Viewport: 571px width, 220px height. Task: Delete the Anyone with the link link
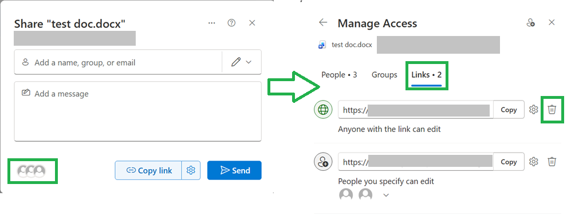point(552,110)
